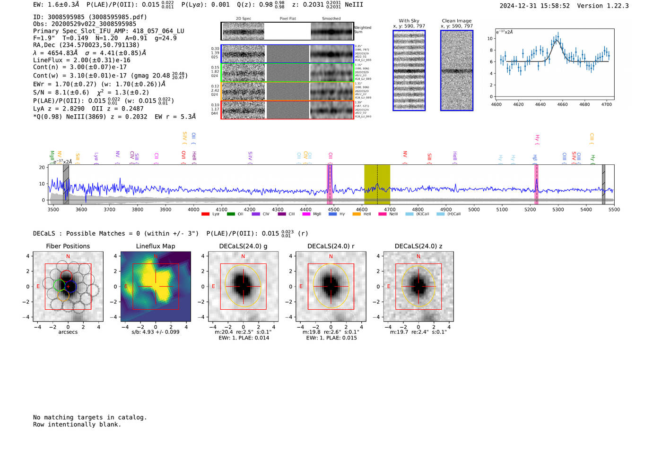The height and width of the screenshot is (450, 662).
Task: Select the yellow highlighted band near 4650 Å
Action: pos(377,185)
